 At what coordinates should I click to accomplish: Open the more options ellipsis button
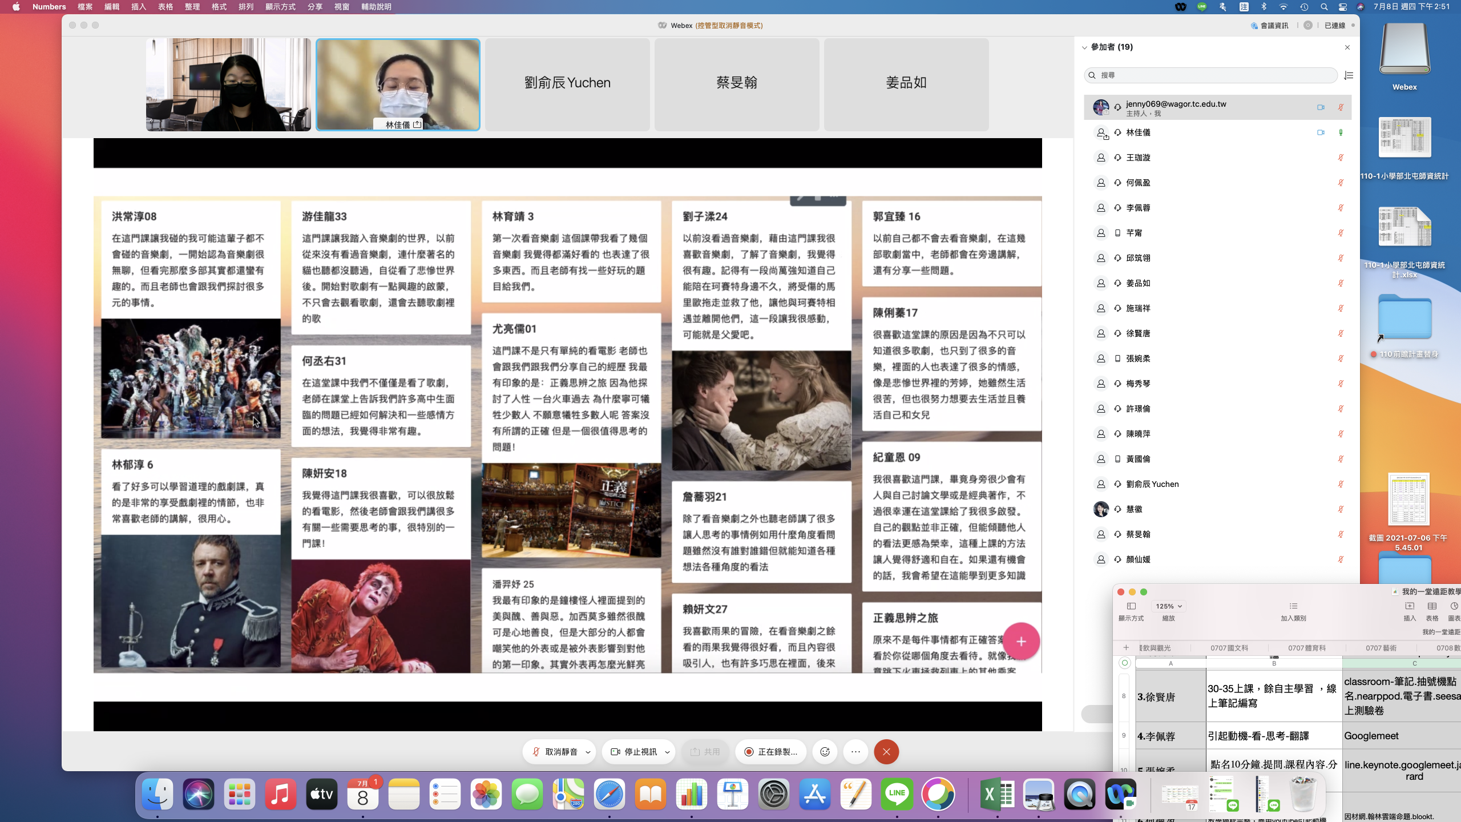coord(855,752)
